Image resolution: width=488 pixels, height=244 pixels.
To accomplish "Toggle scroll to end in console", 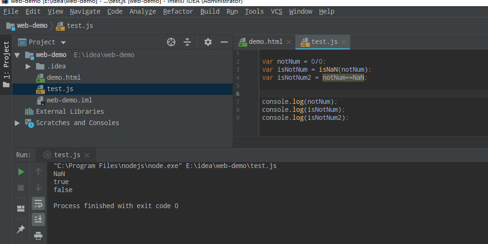I will (x=38, y=219).
